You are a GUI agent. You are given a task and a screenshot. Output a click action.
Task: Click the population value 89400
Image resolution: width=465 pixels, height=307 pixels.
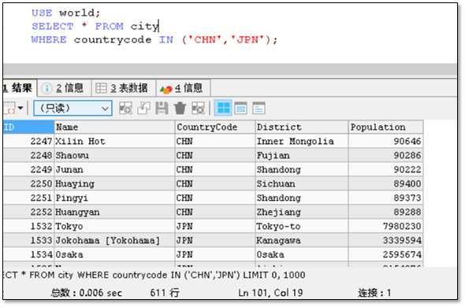386,183
